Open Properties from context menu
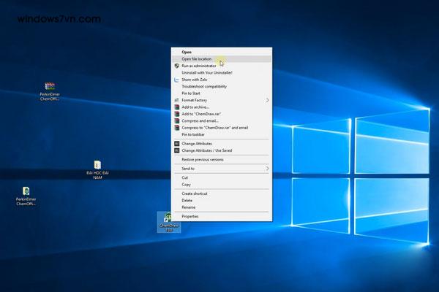Viewport: 439px width, 292px height. [x=190, y=216]
